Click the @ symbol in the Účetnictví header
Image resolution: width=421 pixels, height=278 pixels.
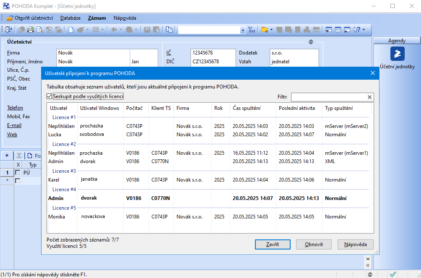[x=311, y=42]
